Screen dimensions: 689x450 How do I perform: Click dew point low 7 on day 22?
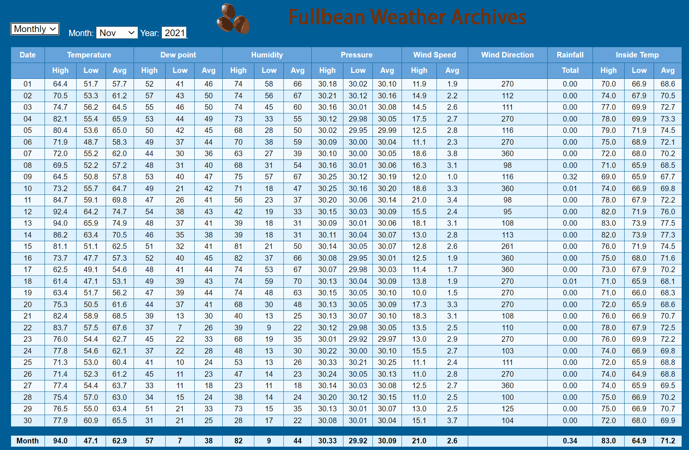(180, 328)
